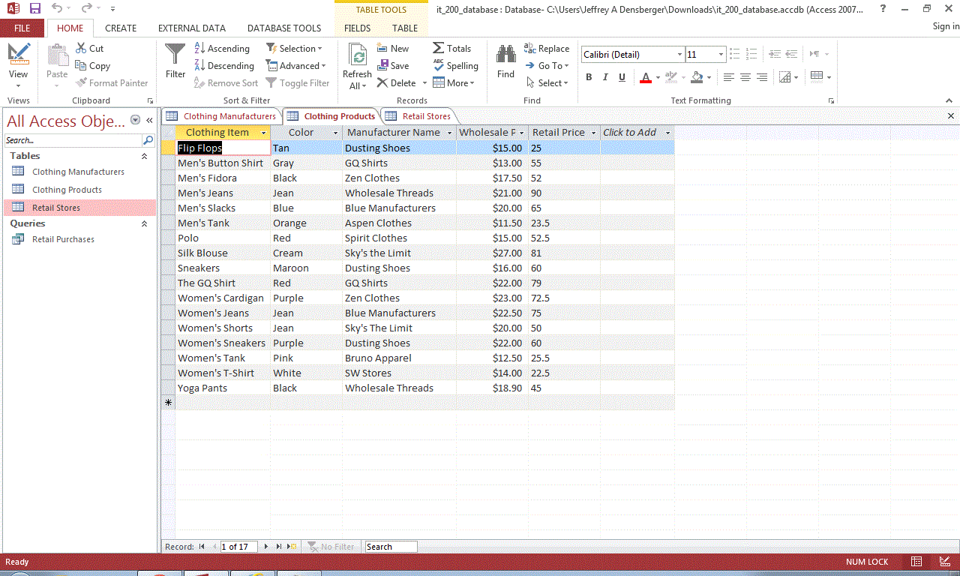Apply Ascending sort

point(222,48)
